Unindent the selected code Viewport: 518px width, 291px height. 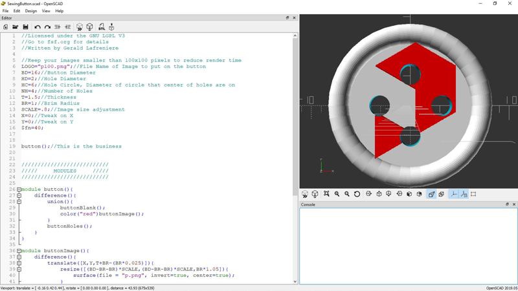click(x=58, y=27)
